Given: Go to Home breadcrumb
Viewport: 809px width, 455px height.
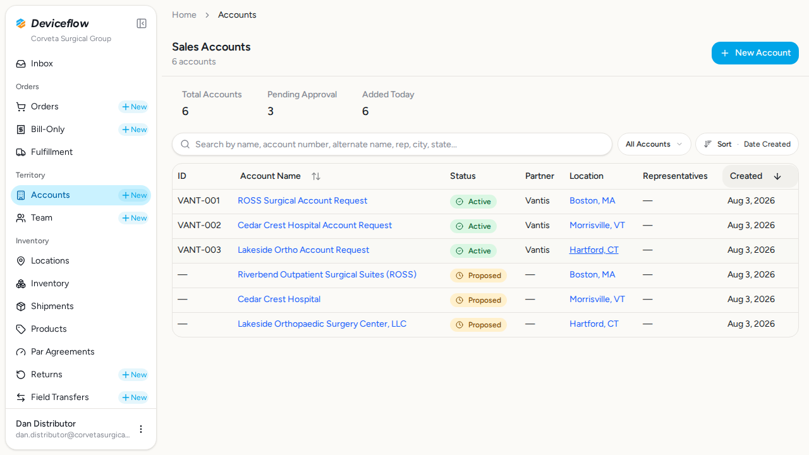Looking at the screenshot, I should (184, 15).
